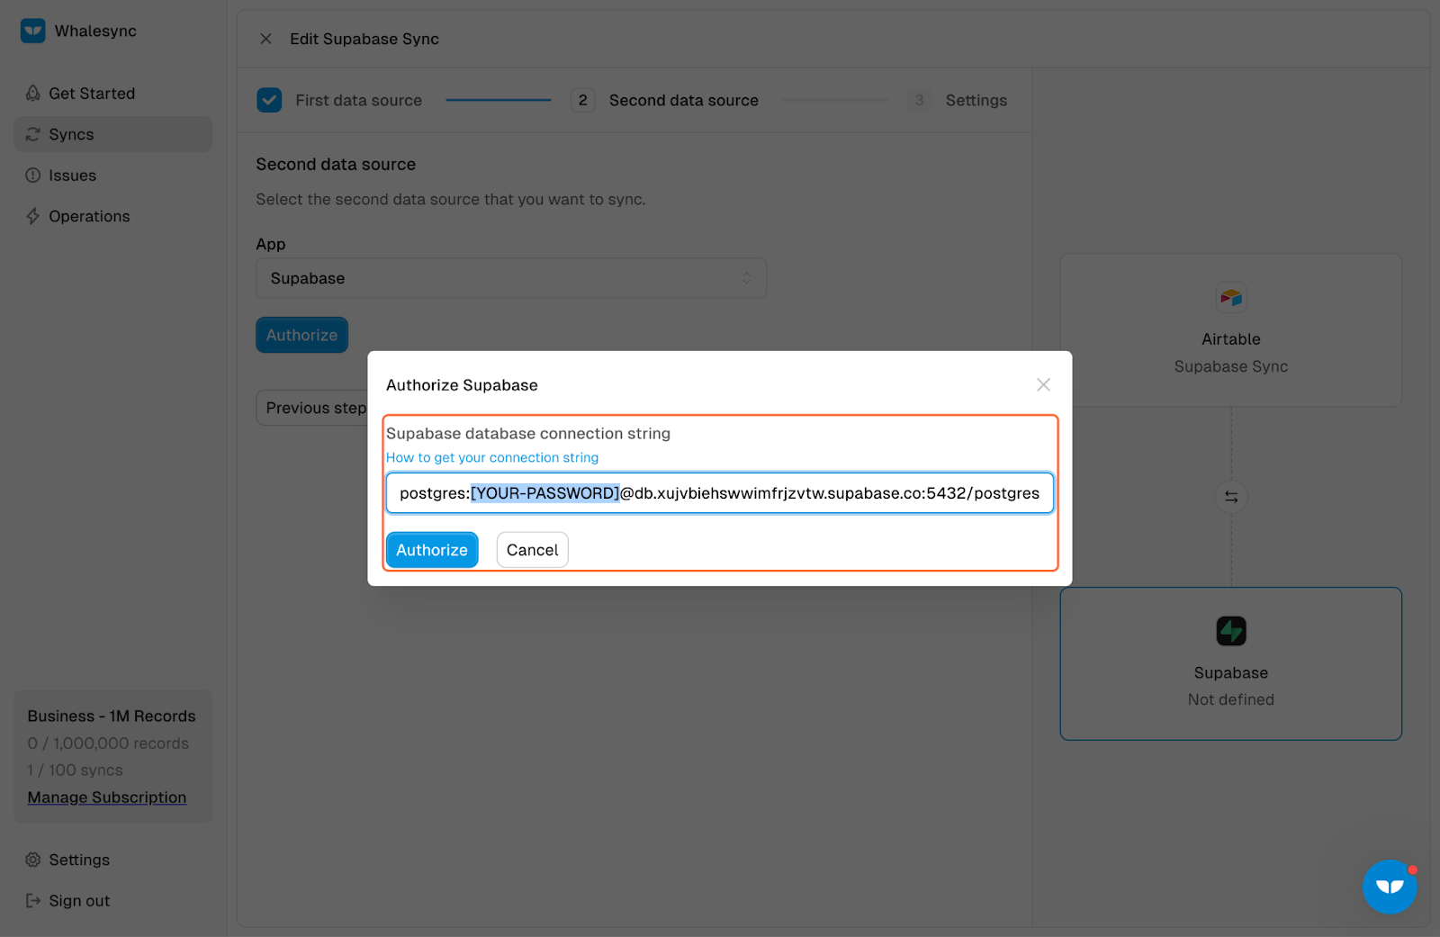This screenshot has height=937, width=1440.
Task: Click the 0 / 1,000,000 records text
Action: (x=108, y=743)
